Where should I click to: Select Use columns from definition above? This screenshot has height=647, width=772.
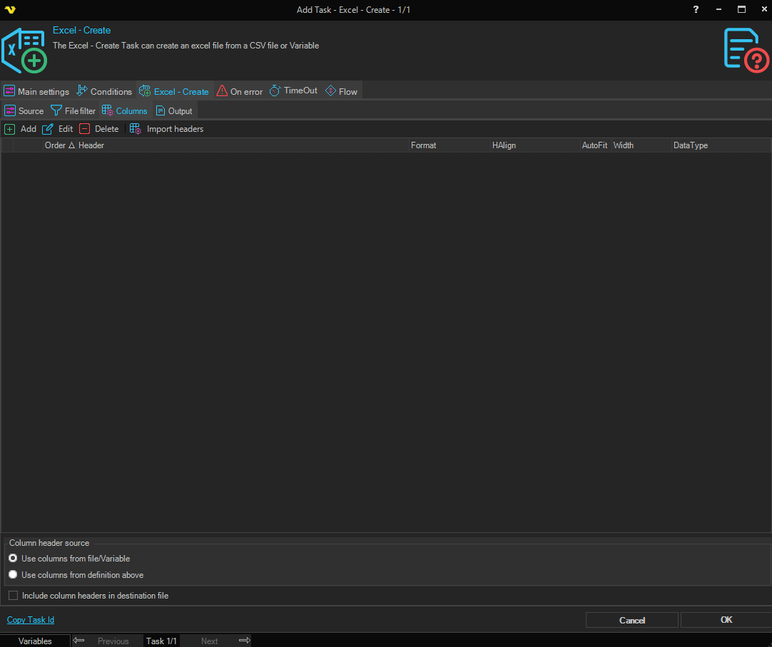(13, 575)
